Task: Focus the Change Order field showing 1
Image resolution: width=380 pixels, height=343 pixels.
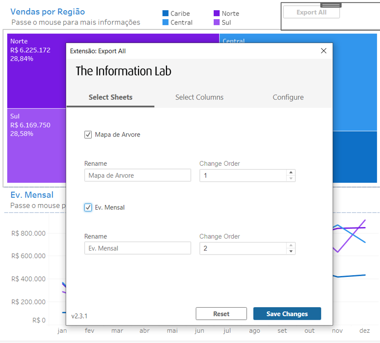Action: [243, 176]
